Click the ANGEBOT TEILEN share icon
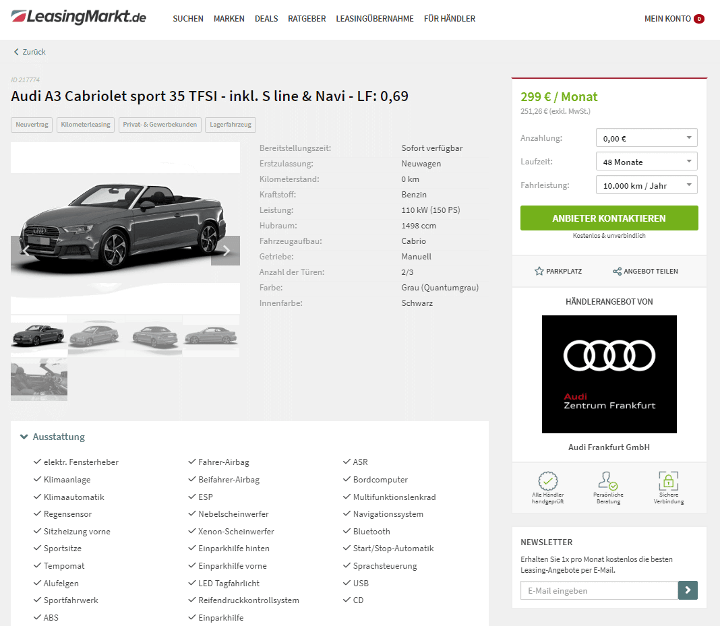This screenshot has width=720, height=626. 617,272
